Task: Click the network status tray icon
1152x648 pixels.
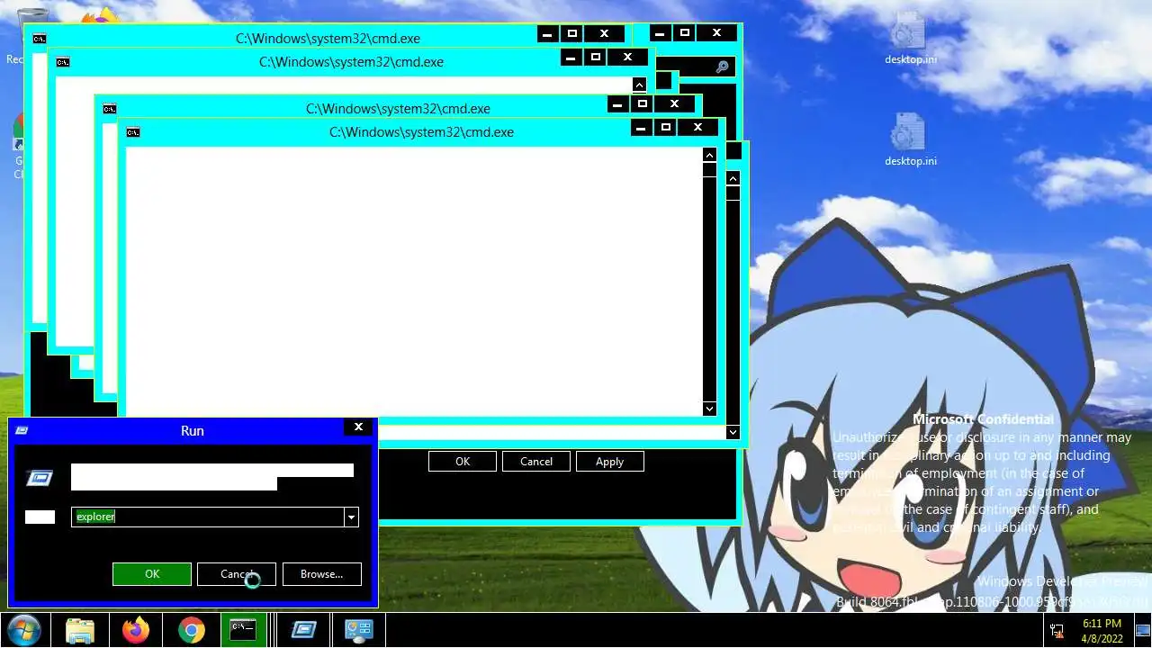Action: click(1057, 631)
